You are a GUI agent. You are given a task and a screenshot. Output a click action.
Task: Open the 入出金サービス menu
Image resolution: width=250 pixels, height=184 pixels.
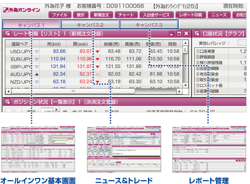pyautogui.click(x=156, y=15)
